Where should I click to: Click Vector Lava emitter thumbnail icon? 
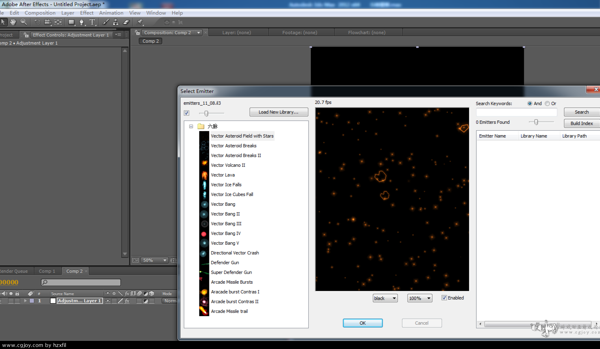[x=204, y=175]
